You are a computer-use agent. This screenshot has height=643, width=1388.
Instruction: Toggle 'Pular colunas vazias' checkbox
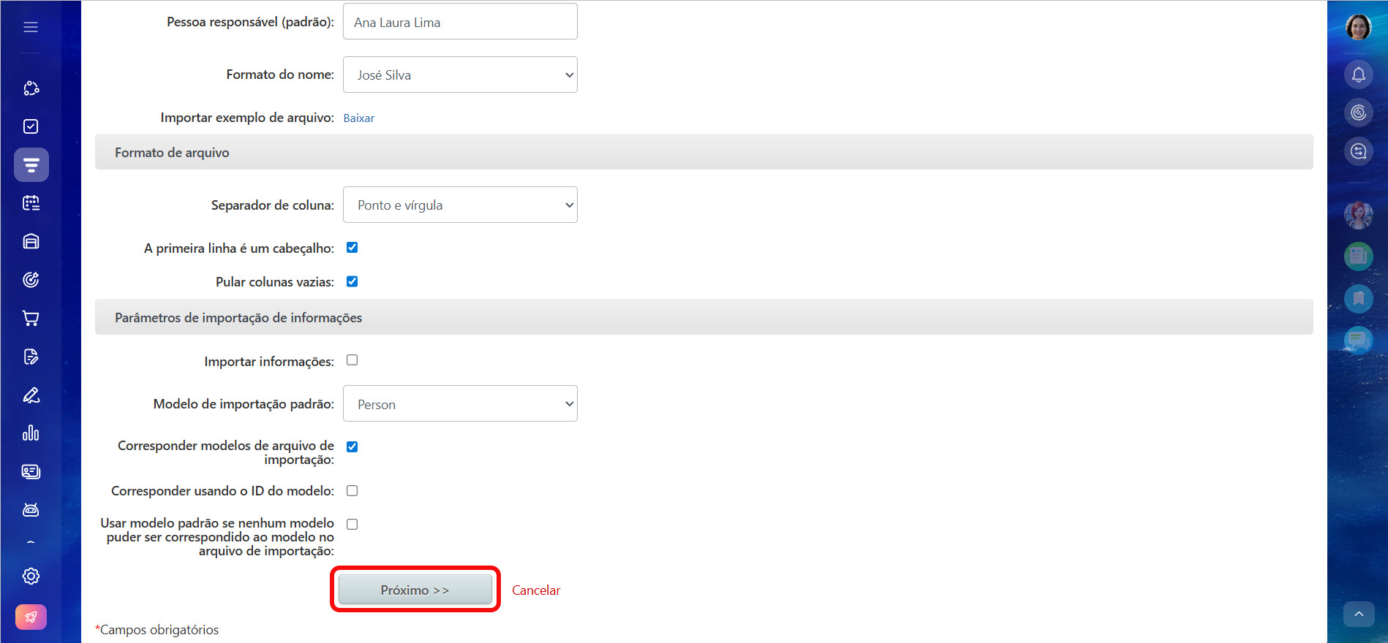352,281
